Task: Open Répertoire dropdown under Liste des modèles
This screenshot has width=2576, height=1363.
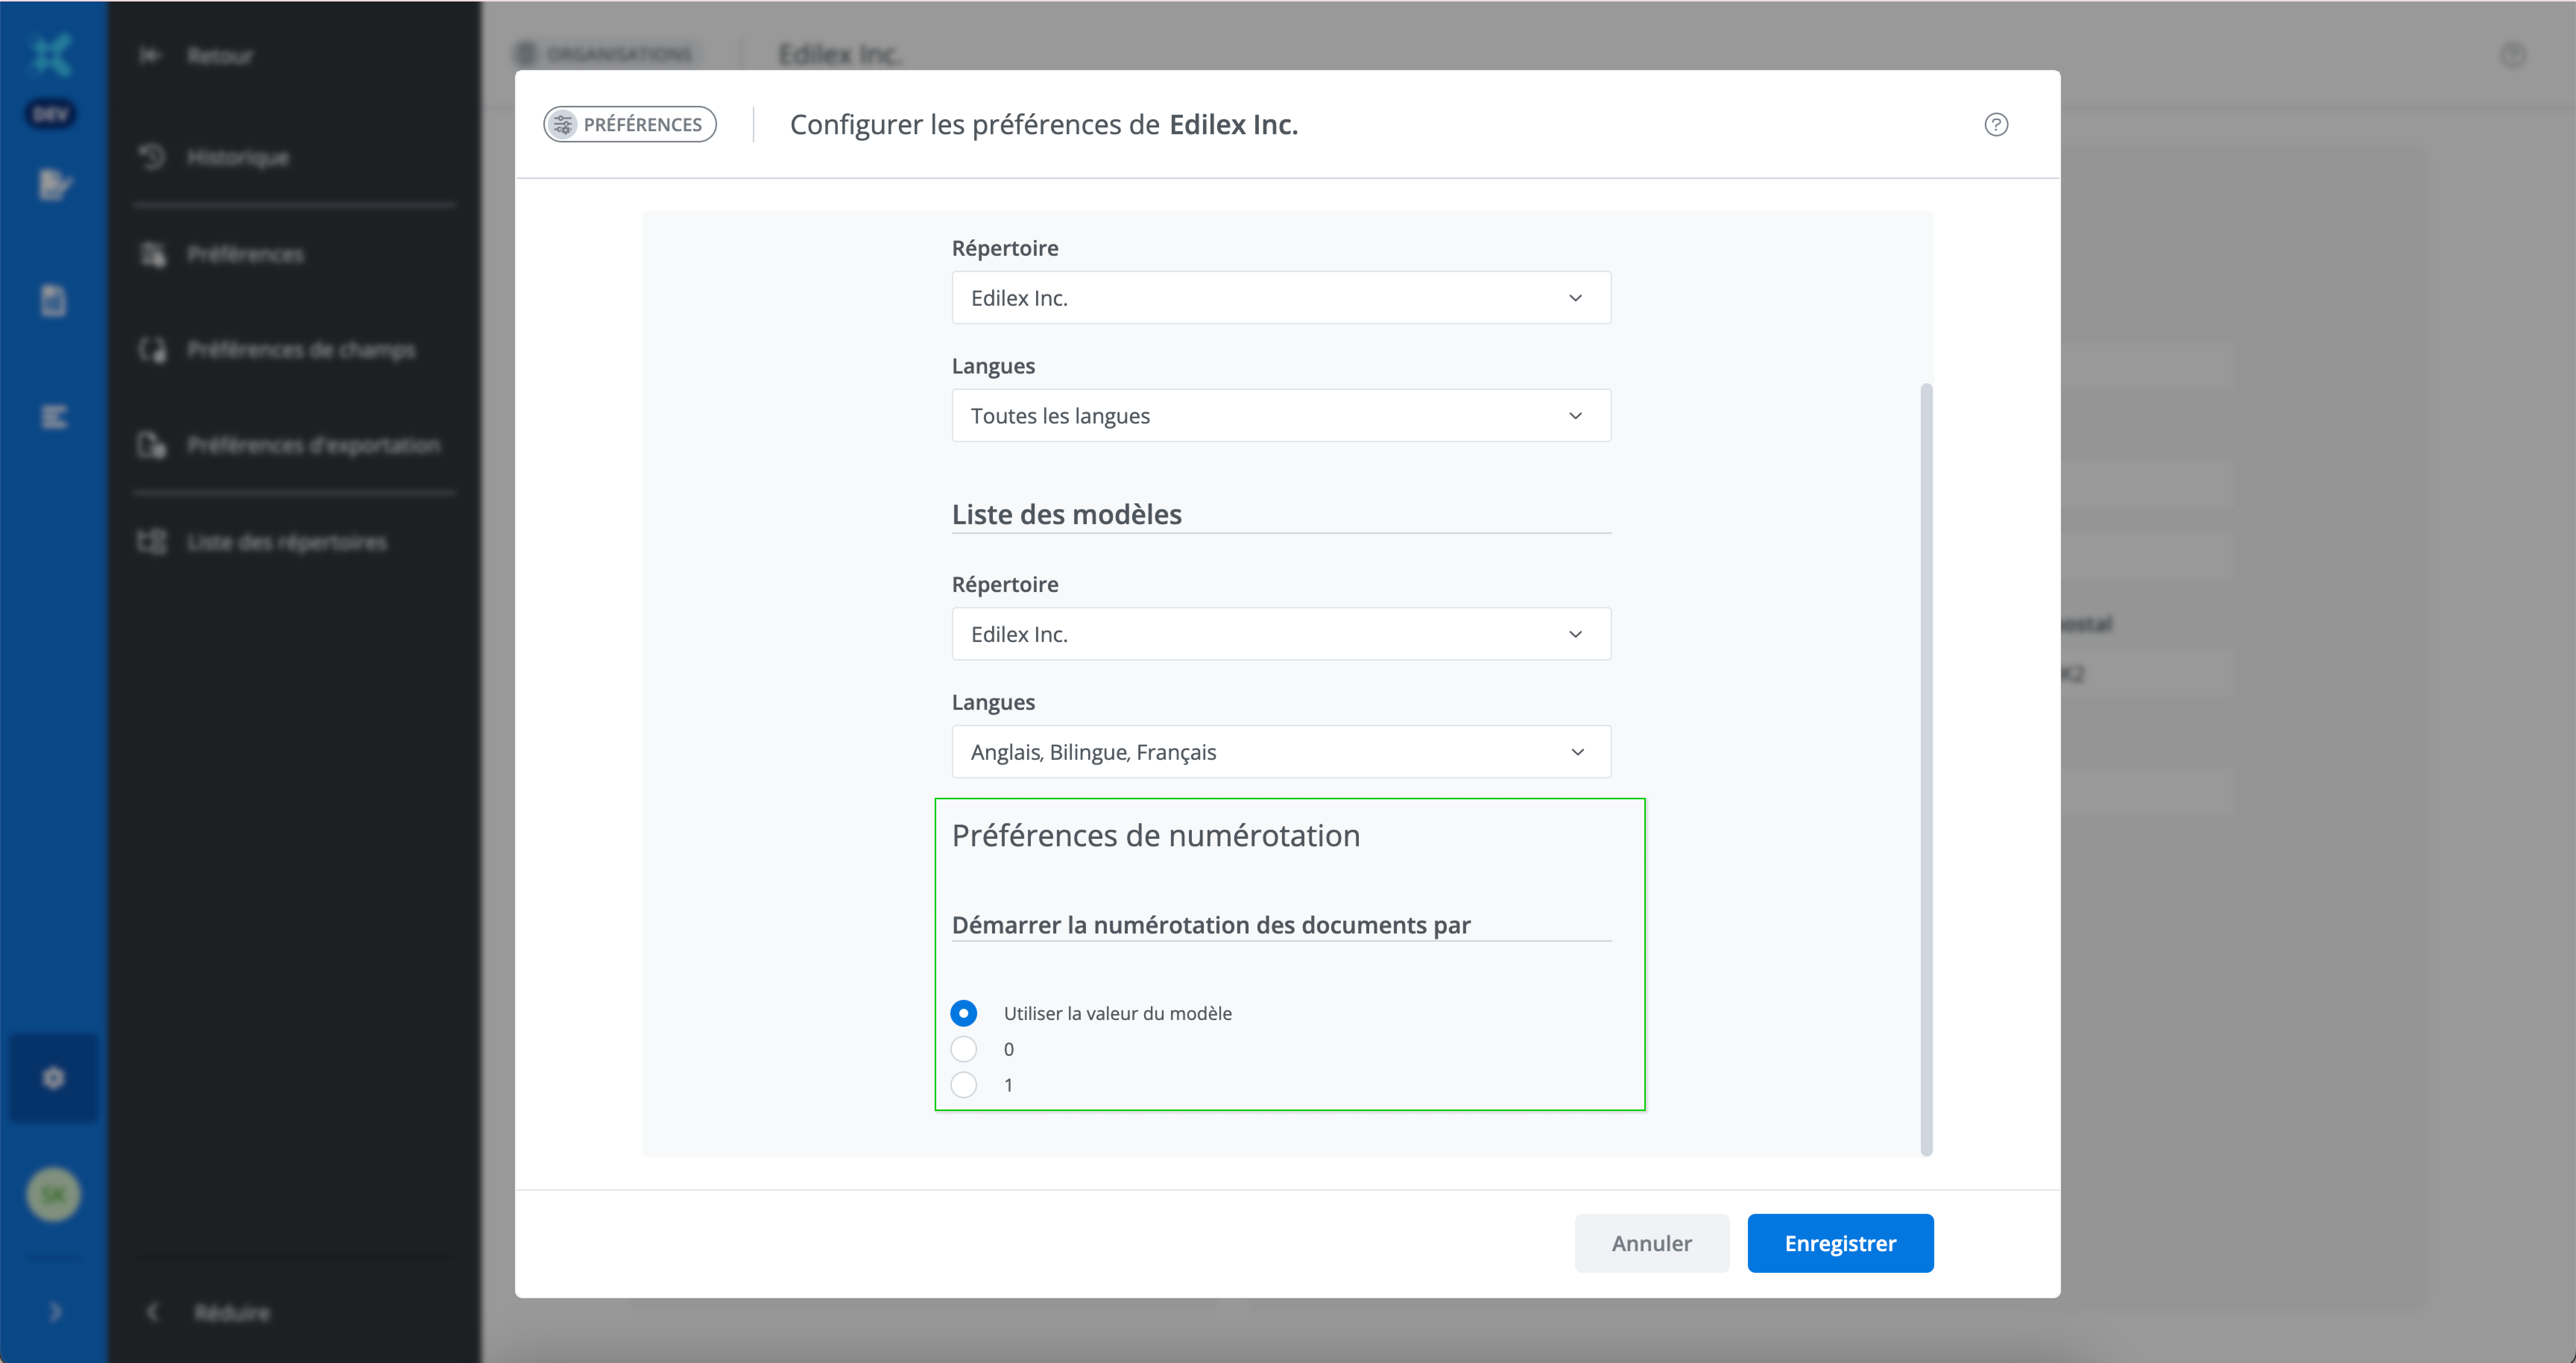Action: [x=1280, y=634]
